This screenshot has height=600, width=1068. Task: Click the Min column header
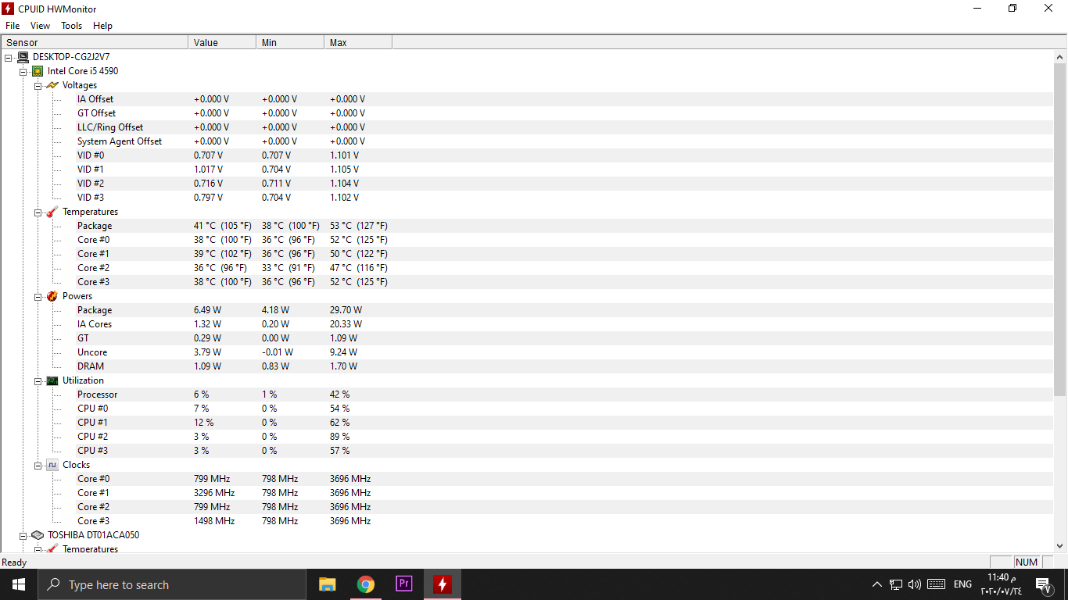pyautogui.click(x=291, y=42)
